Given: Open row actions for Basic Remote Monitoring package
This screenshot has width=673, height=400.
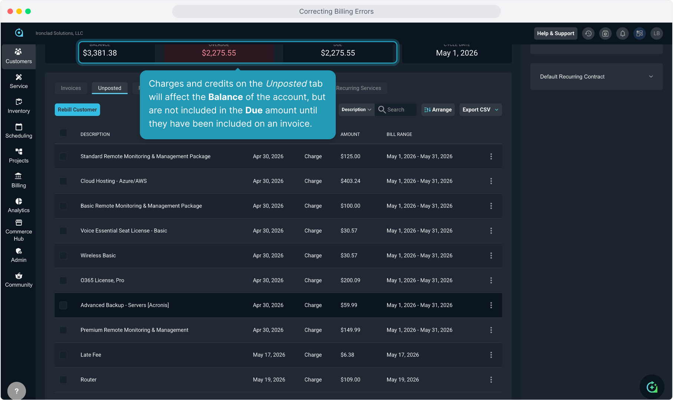Looking at the screenshot, I should (x=491, y=206).
